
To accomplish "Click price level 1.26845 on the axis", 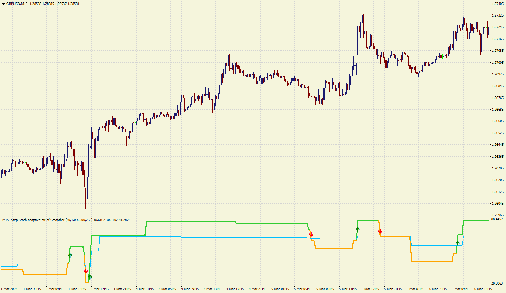I will 498,86.
